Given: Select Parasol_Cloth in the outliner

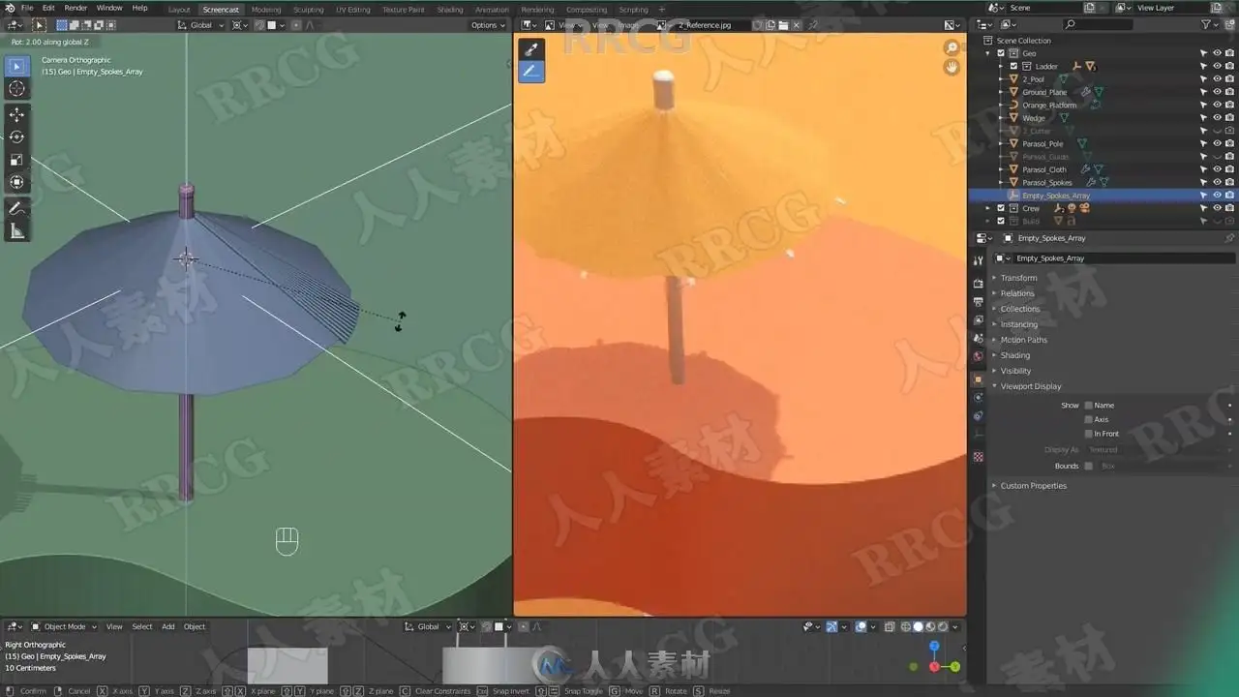Looking at the screenshot, I should pyautogui.click(x=1044, y=169).
